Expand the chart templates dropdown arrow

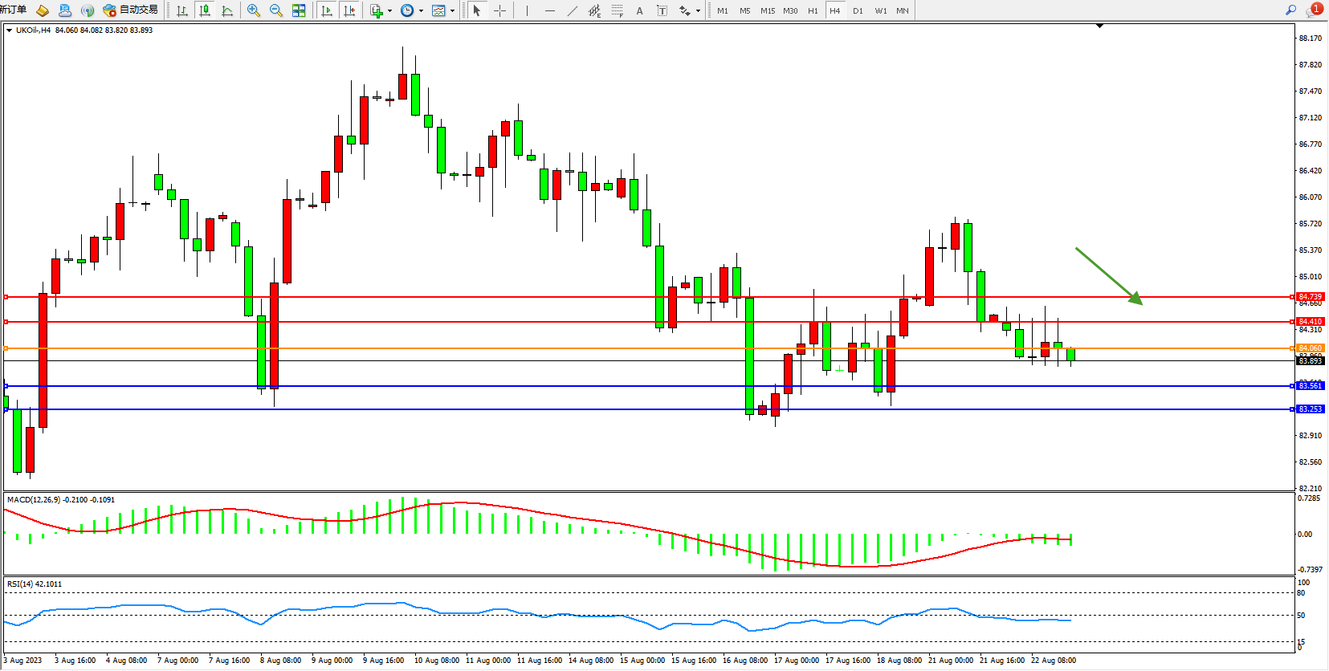pyautogui.click(x=452, y=11)
